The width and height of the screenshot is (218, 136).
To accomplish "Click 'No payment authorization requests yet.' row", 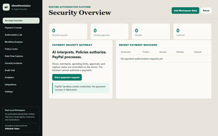I will tap(165, 59).
